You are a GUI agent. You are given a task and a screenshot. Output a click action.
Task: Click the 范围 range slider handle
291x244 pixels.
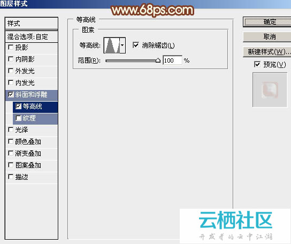158,60
